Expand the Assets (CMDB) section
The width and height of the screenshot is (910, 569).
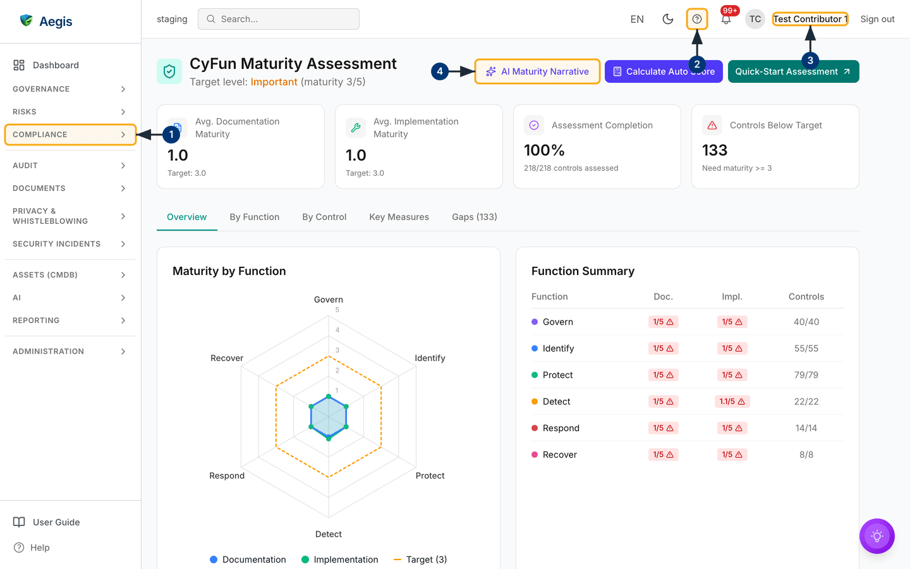pyautogui.click(x=70, y=275)
